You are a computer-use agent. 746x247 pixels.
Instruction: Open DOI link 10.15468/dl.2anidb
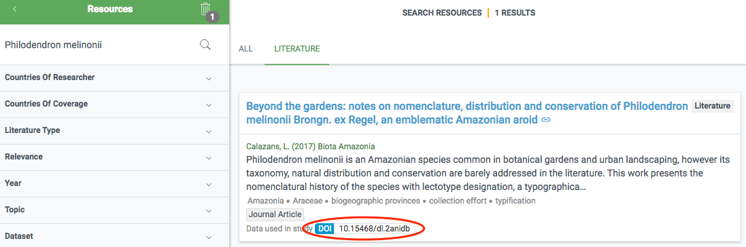[373, 229]
